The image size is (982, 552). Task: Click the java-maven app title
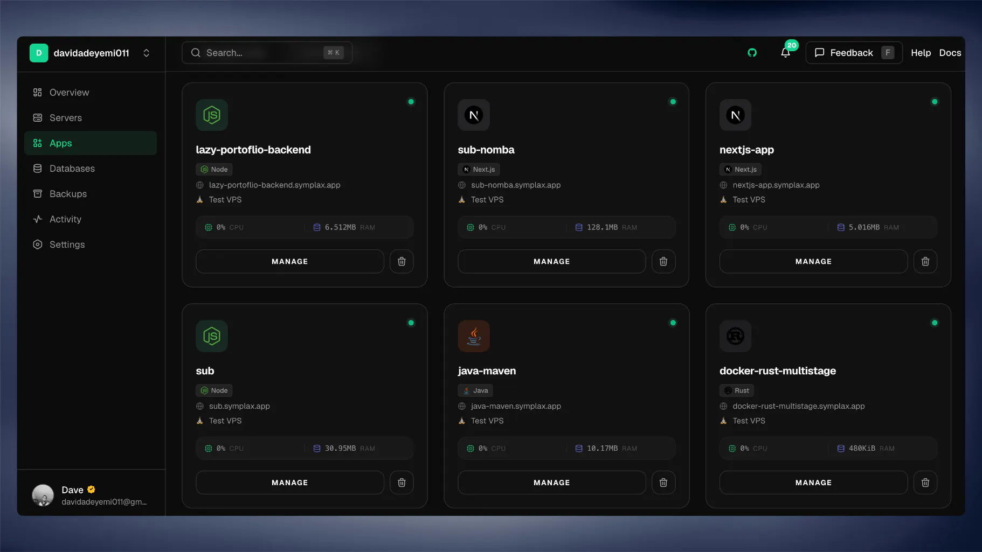(487, 371)
